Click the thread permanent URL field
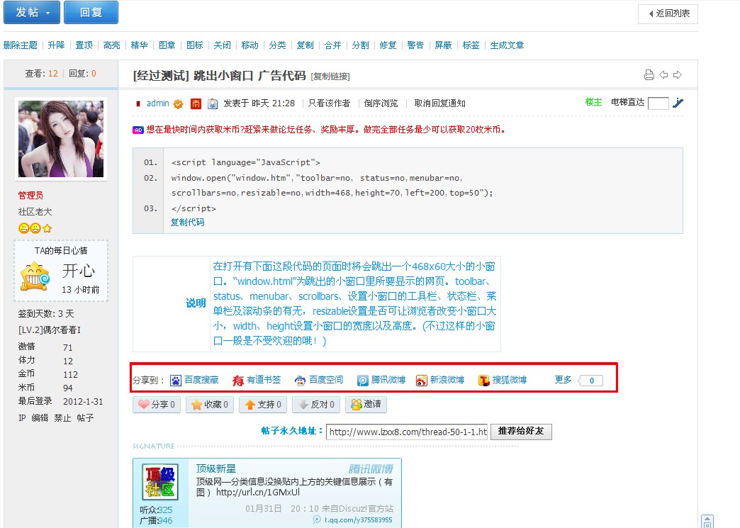Viewport: 740px width, 528px height. 408,432
